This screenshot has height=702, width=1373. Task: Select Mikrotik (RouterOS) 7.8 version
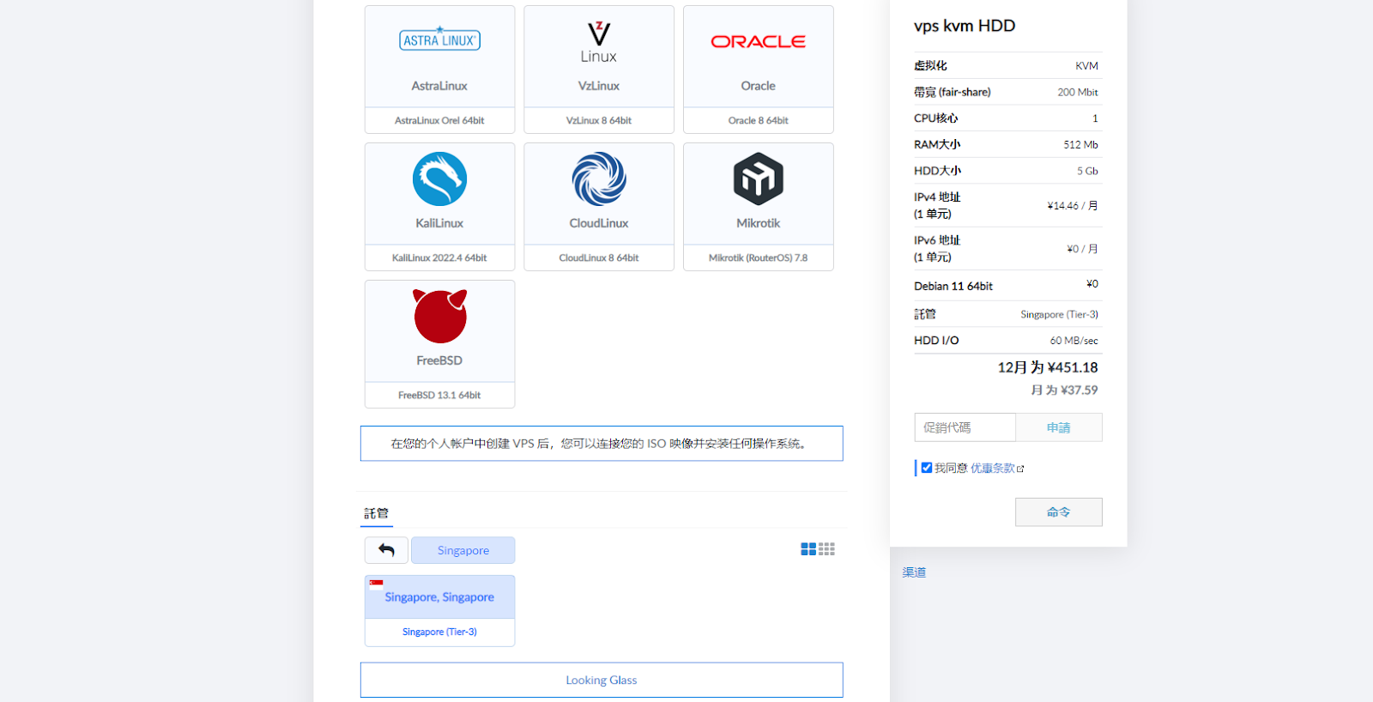[x=759, y=257]
